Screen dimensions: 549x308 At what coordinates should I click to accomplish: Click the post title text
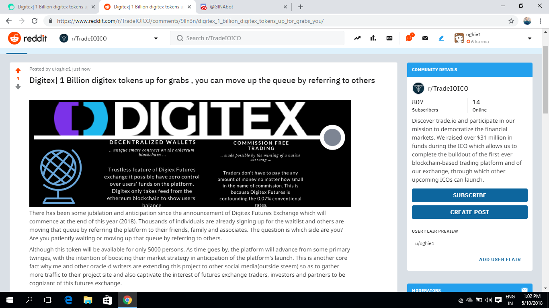[202, 80]
